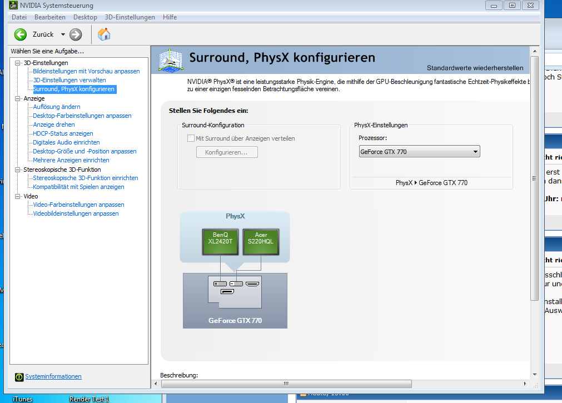Open the Datei menu
562x403 pixels.
point(19,17)
